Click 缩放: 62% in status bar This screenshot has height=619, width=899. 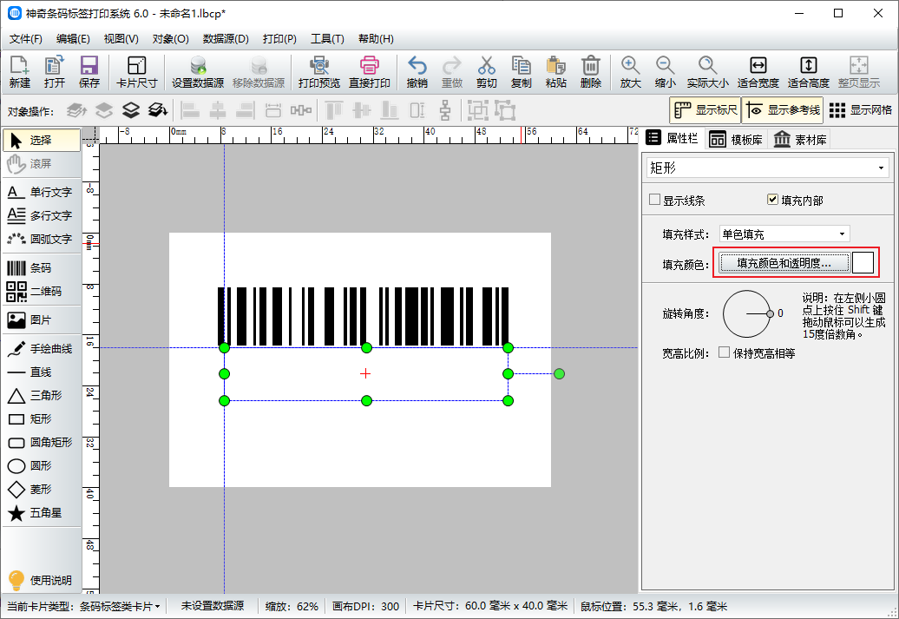coord(292,606)
